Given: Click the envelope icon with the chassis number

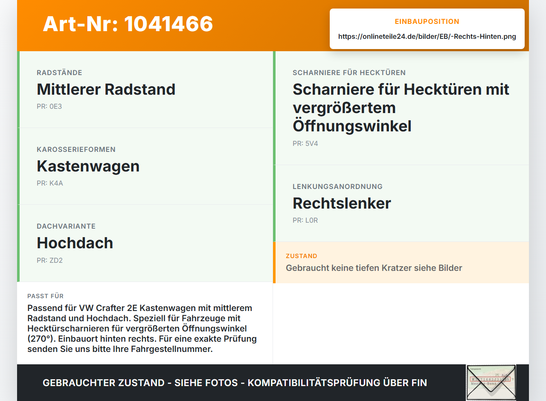Looking at the screenshot, I should (491, 382).
